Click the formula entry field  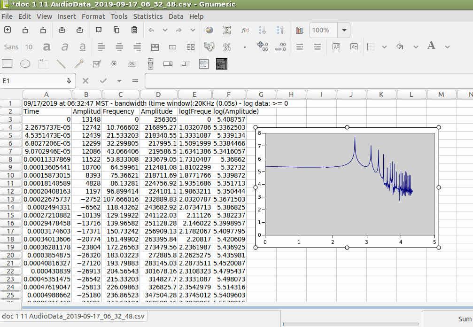[305, 81]
